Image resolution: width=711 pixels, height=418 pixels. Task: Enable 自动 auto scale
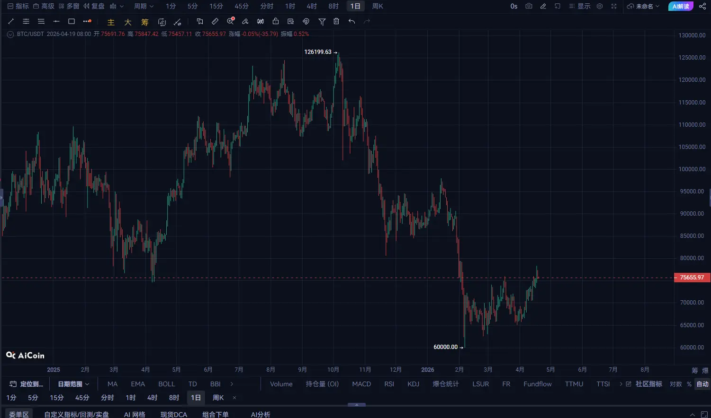click(x=702, y=384)
